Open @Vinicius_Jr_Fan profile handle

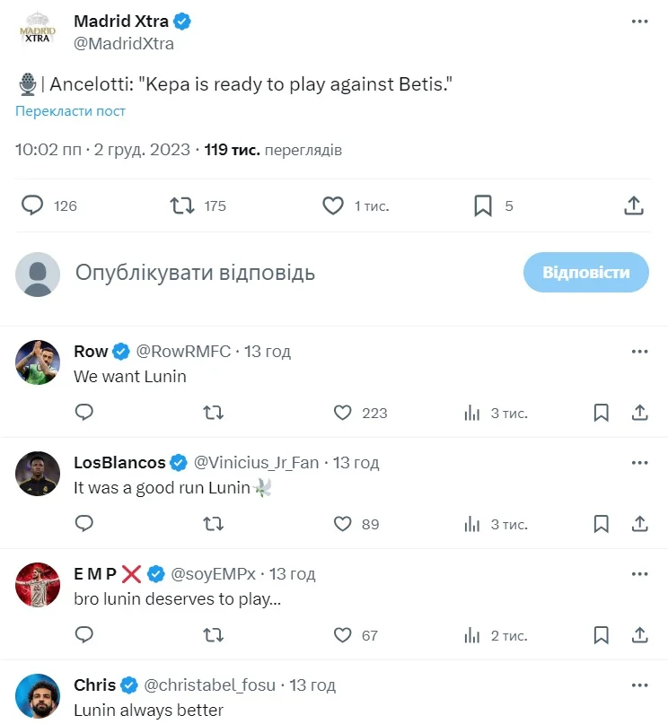click(256, 463)
